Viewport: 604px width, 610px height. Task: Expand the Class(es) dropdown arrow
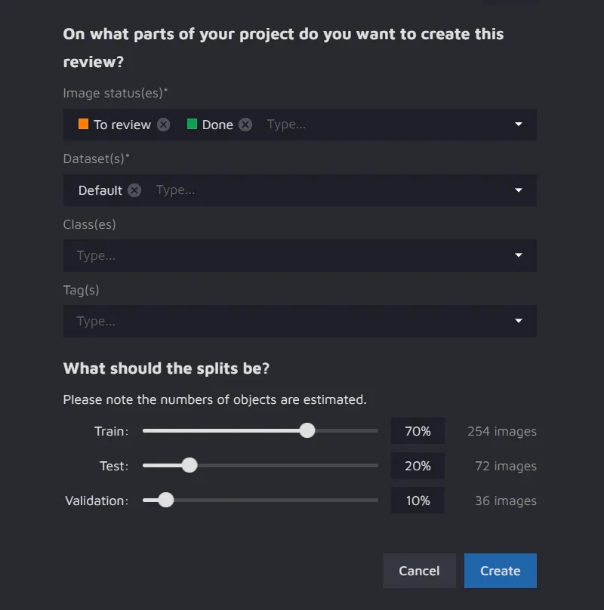pos(519,255)
